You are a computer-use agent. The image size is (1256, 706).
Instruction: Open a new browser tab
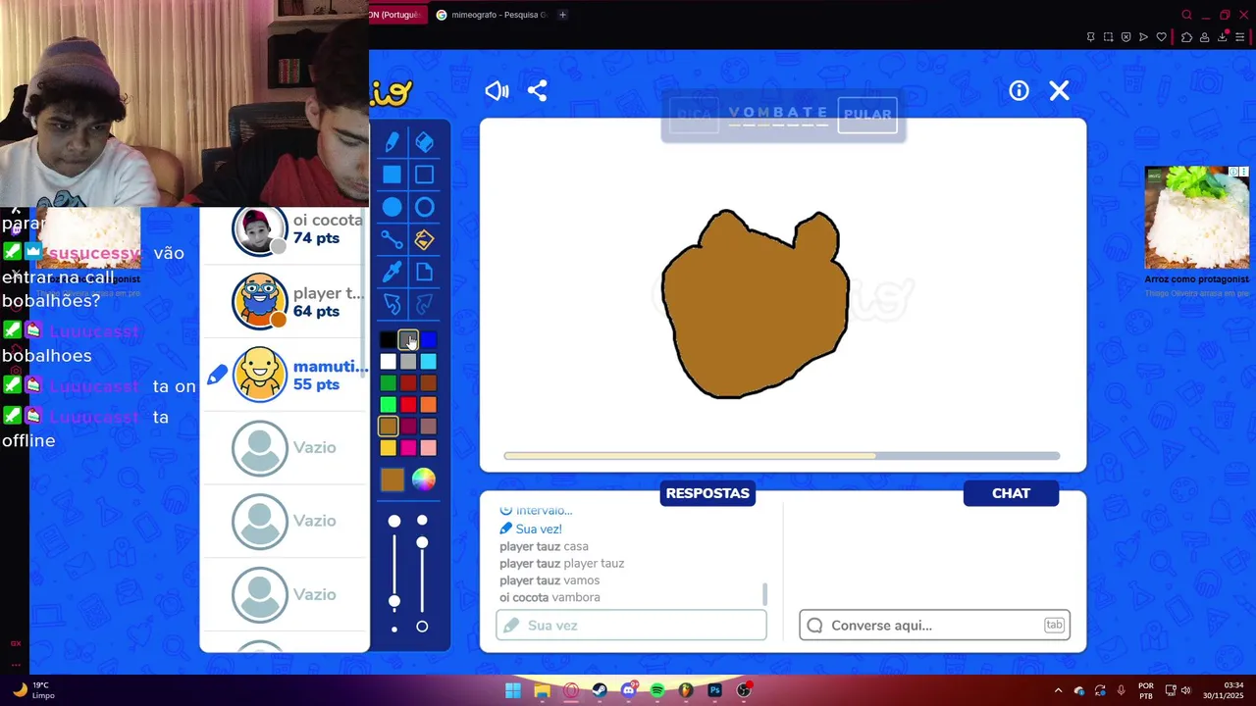point(562,15)
